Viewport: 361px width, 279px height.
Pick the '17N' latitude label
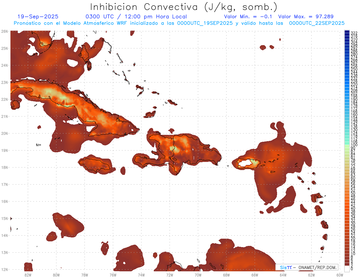click(5, 184)
